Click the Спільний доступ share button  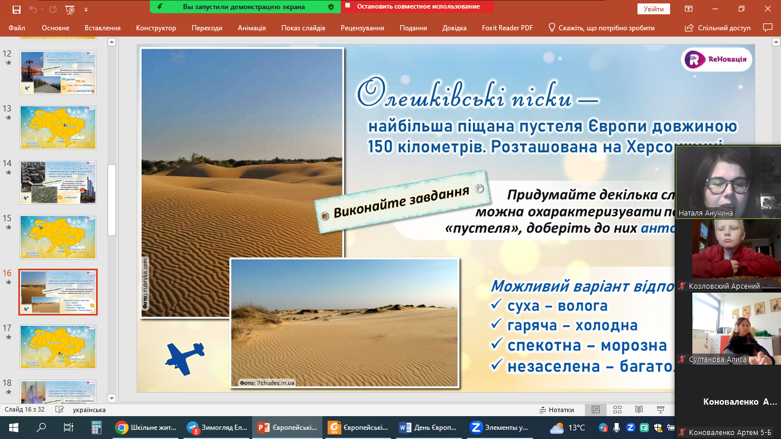718,27
